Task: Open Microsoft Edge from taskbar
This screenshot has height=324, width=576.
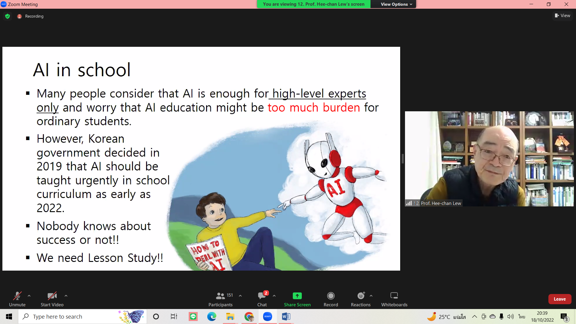Action: (211, 316)
